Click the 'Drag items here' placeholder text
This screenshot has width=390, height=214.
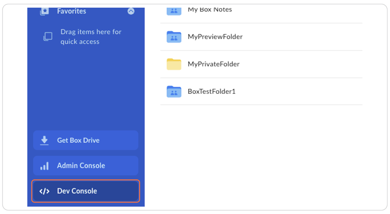(91, 37)
